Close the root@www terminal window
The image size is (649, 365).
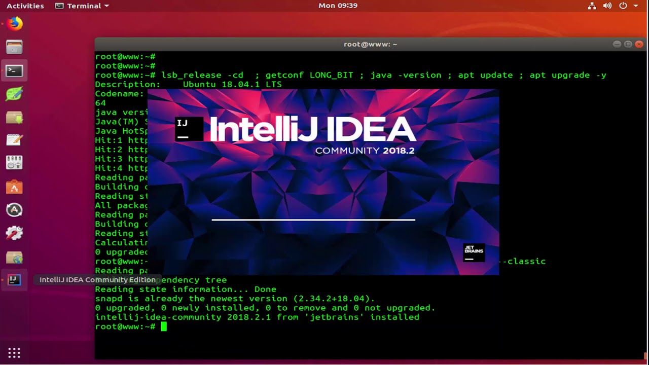tap(639, 44)
